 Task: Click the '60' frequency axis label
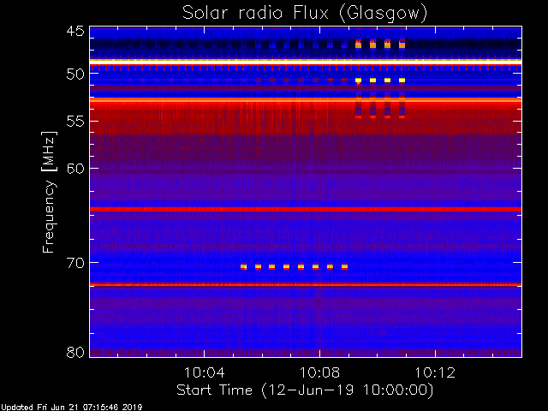(75, 169)
